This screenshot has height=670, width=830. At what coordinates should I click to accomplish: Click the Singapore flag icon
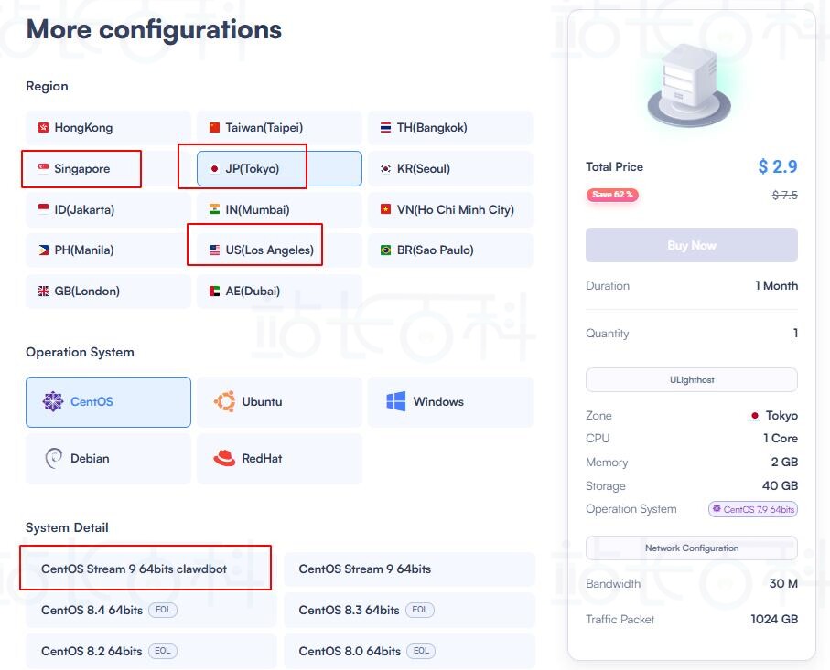pyautogui.click(x=43, y=168)
